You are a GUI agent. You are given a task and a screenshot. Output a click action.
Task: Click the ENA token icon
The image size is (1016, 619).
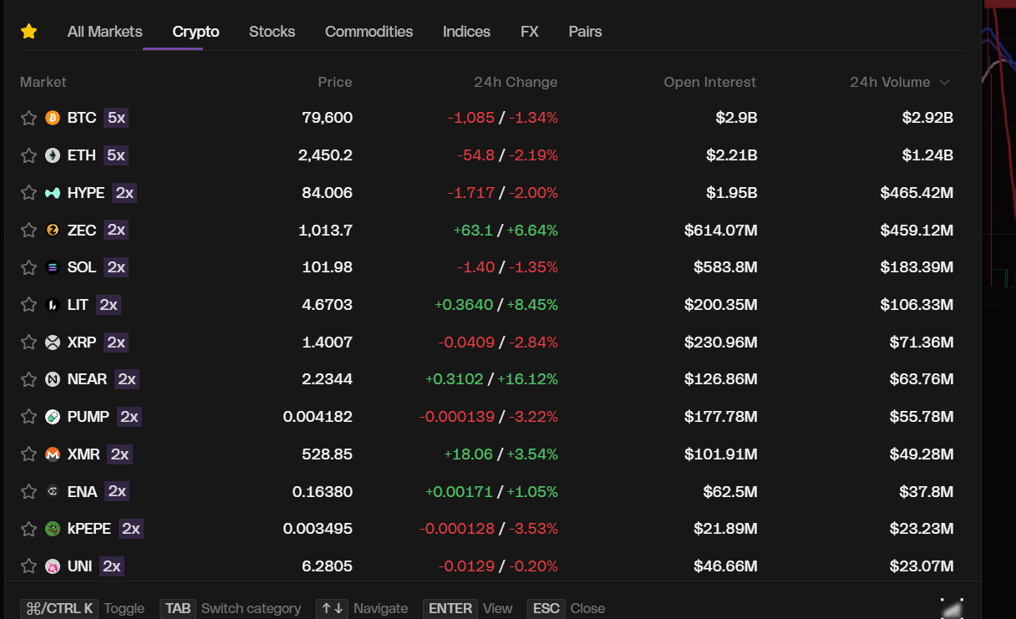pos(53,491)
